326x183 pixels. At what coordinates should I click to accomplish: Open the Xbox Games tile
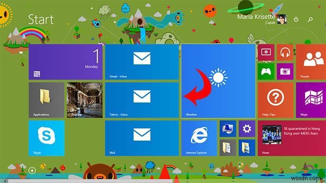266,71
